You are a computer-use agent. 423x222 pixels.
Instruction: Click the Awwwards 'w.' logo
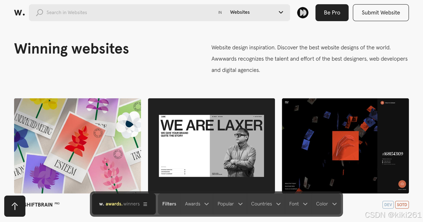(19, 13)
